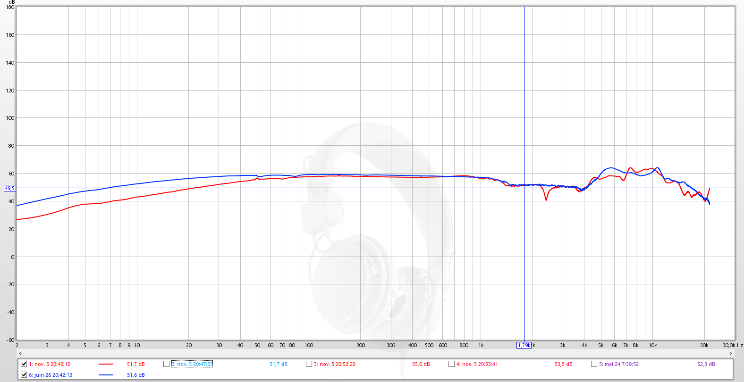This screenshot has height=382, width=744.
Task: Click the 1,79k cursor frequency box
Action: pos(524,345)
